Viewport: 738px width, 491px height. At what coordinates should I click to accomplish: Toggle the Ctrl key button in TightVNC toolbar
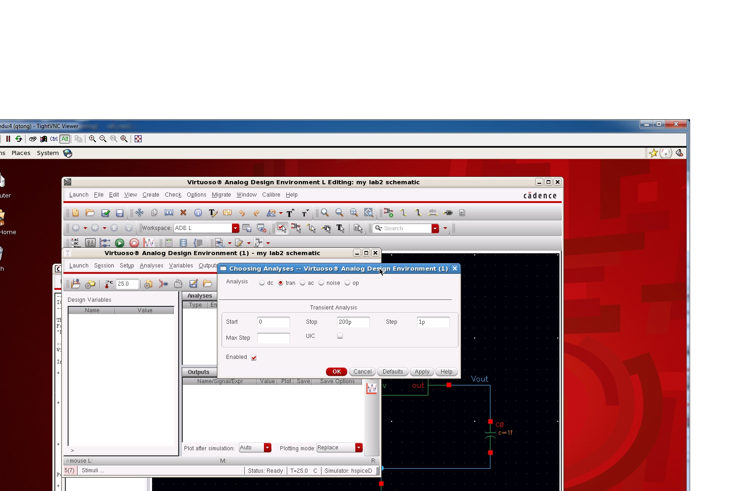[54, 139]
